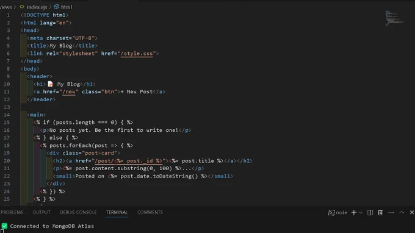The height and width of the screenshot is (233, 415).
Task: Click the lang="en" attribute
Action: pyautogui.click(x=54, y=23)
